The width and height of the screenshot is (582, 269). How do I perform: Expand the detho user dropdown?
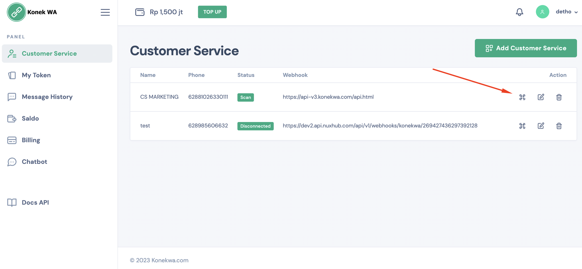[566, 12]
